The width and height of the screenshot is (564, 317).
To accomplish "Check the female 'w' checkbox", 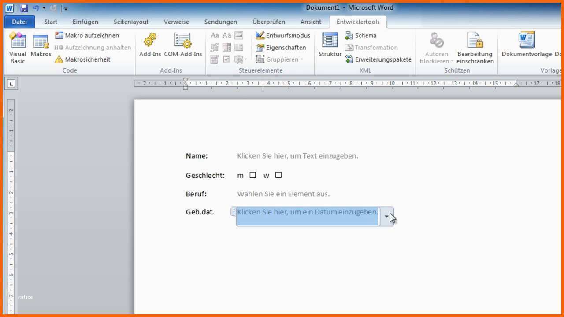I will pyautogui.click(x=278, y=175).
